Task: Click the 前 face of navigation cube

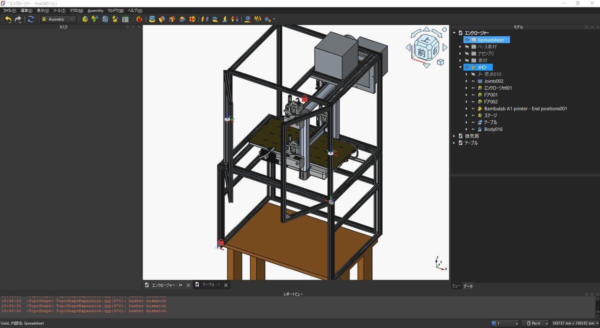Action: click(422, 52)
